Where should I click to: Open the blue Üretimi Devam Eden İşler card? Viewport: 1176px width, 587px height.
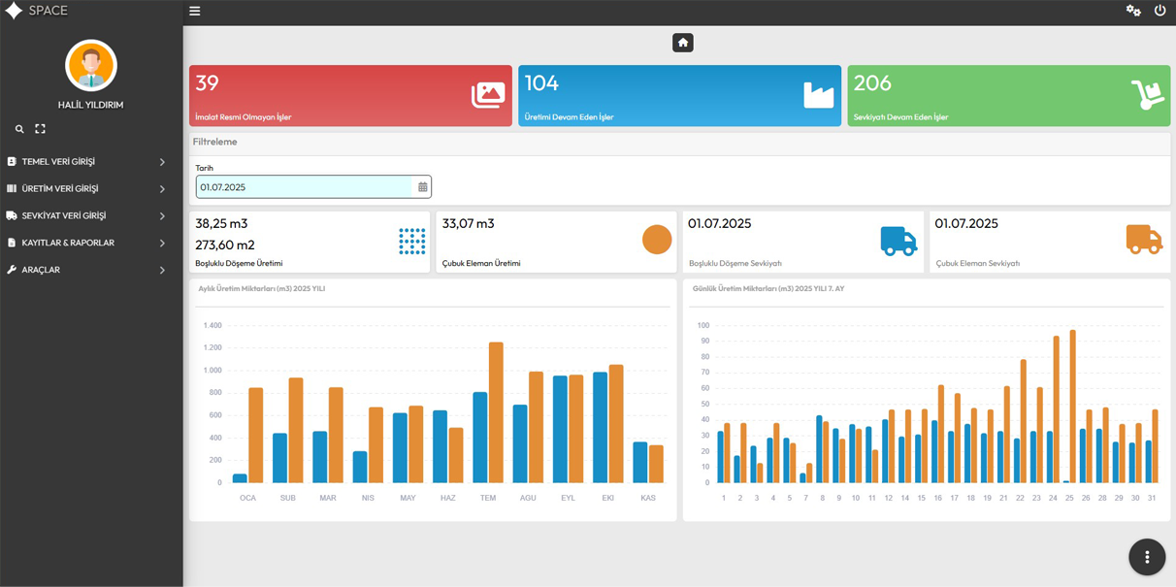coord(679,96)
